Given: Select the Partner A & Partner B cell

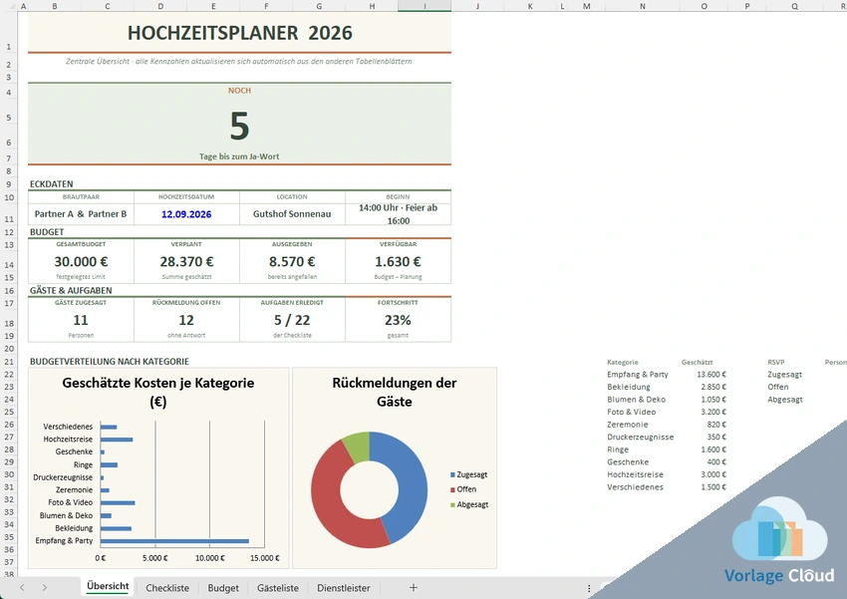Looking at the screenshot, I should click(x=81, y=214).
